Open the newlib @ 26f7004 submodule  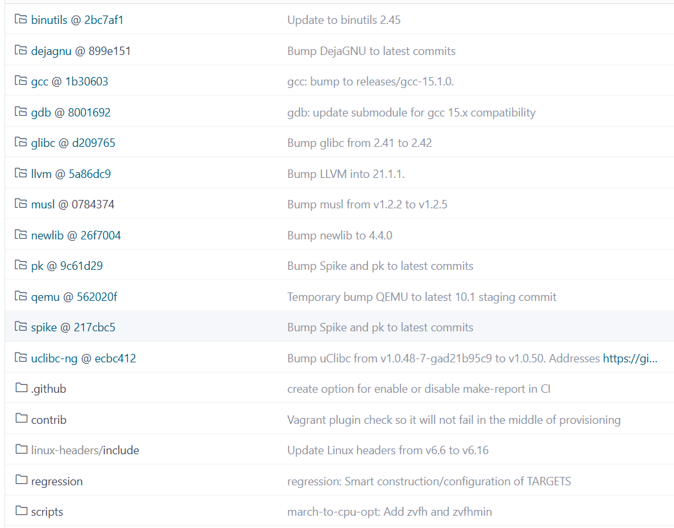point(76,235)
